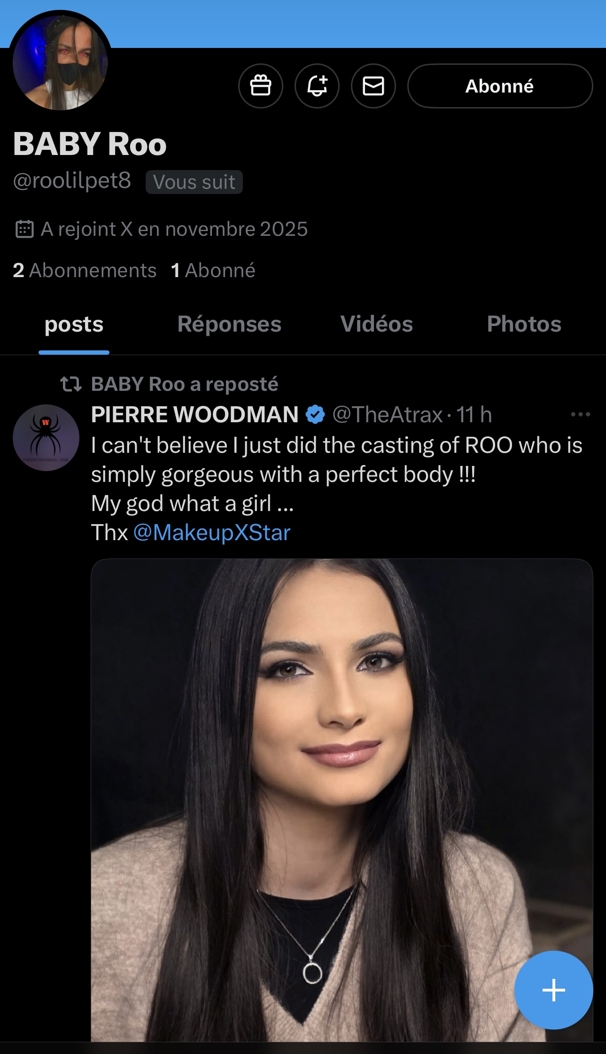This screenshot has height=1054, width=606.
Task: Switch to the Vidéos tab
Action: pyautogui.click(x=376, y=324)
